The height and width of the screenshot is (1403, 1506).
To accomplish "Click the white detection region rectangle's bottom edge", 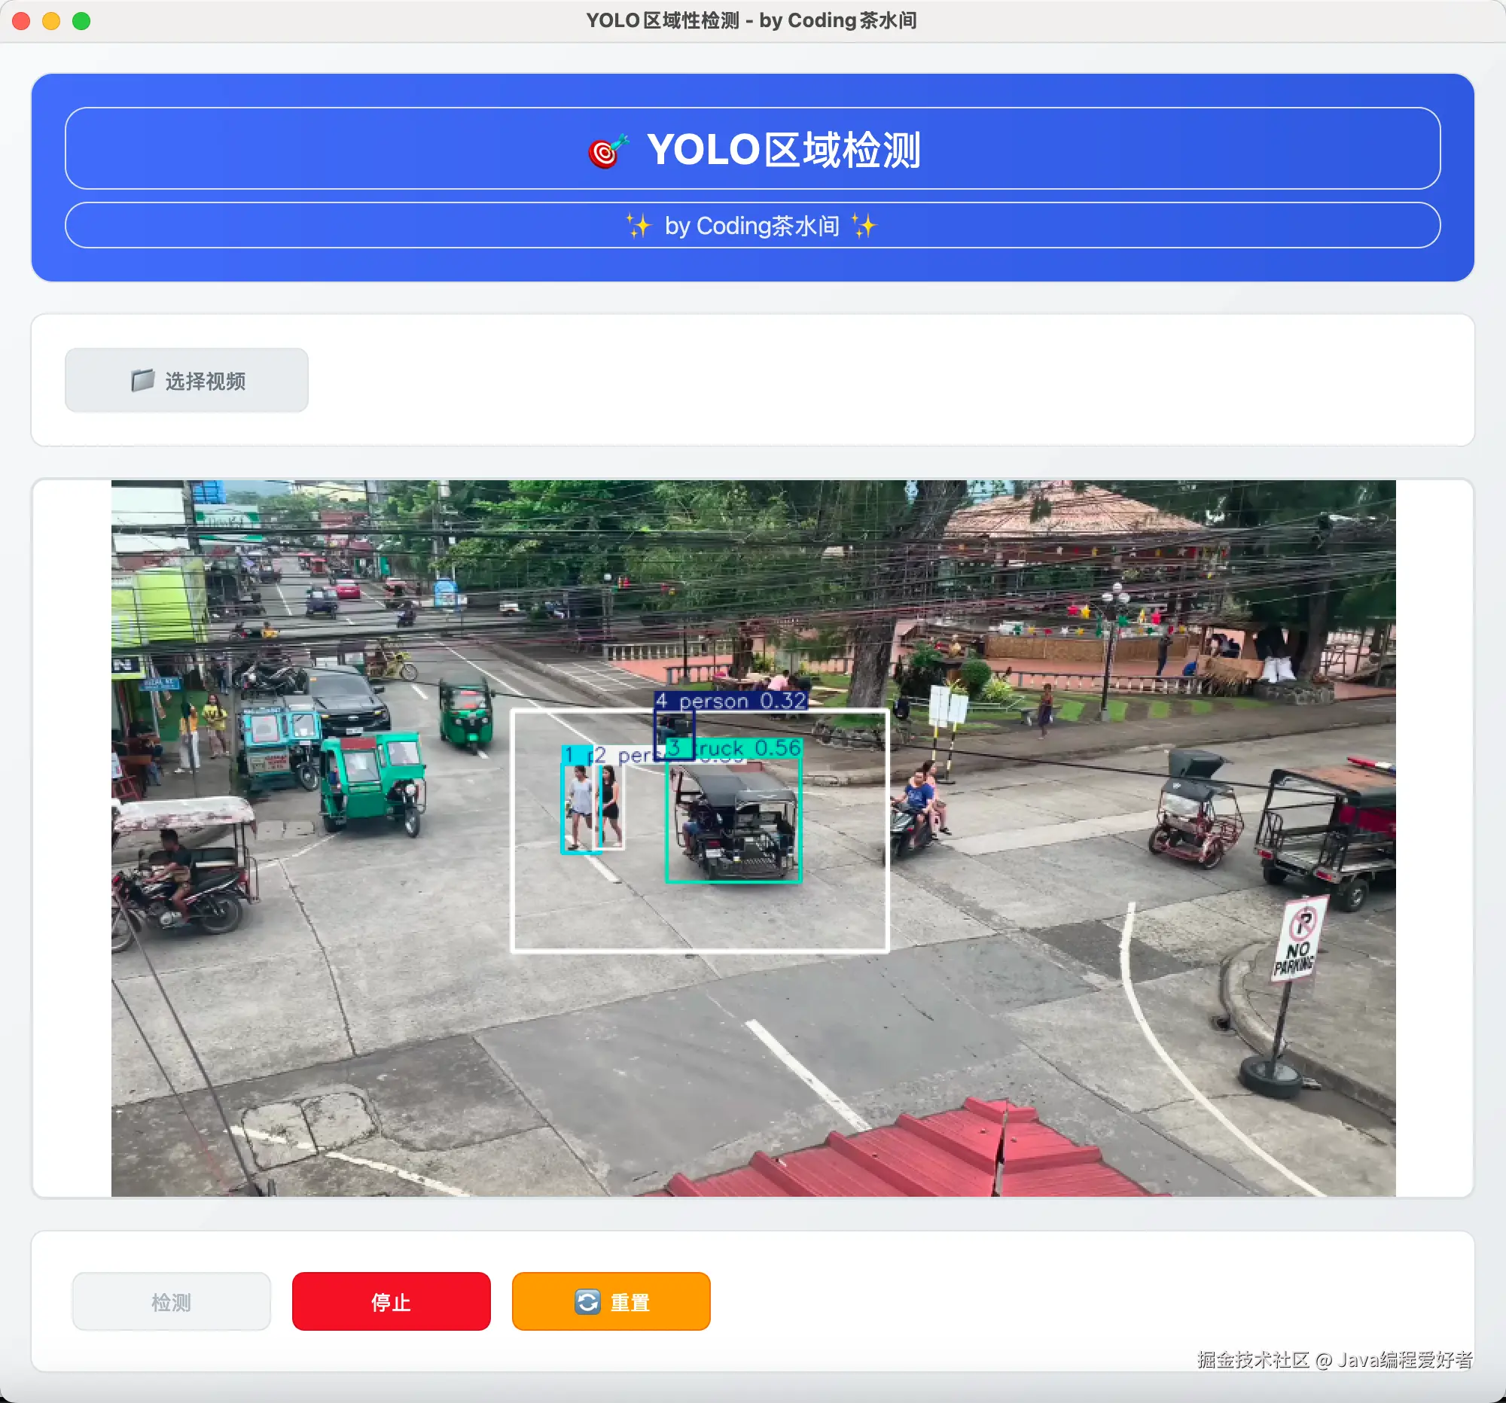I will point(700,950).
